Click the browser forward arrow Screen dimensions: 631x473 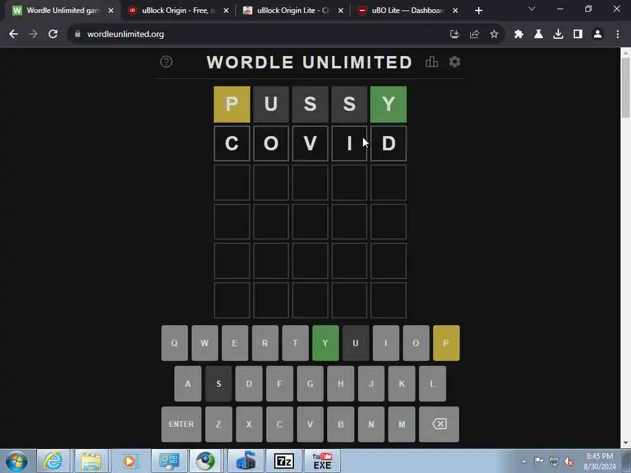point(33,34)
